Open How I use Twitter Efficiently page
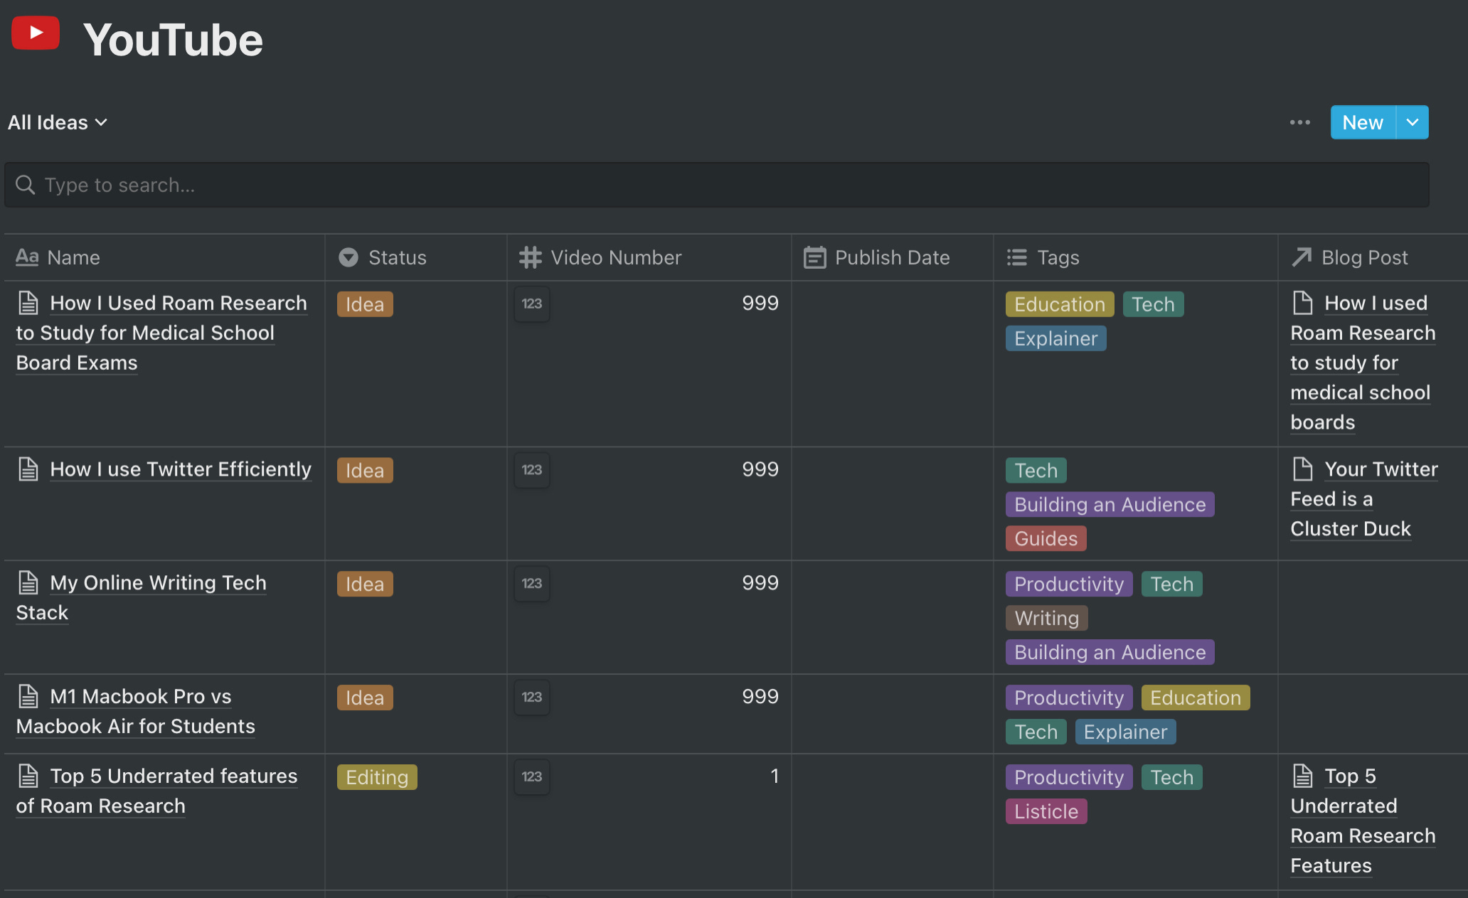Viewport: 1468px width, 898px height. (181, 469)
